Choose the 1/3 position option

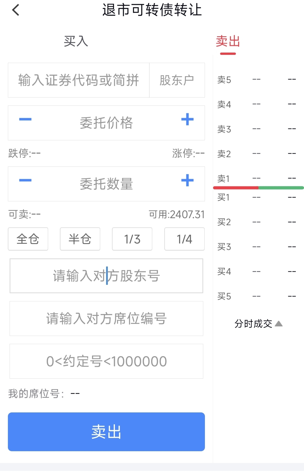coord(132,239)
